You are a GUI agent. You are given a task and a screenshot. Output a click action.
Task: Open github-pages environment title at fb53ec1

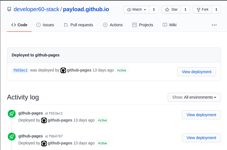click(31, 113)
